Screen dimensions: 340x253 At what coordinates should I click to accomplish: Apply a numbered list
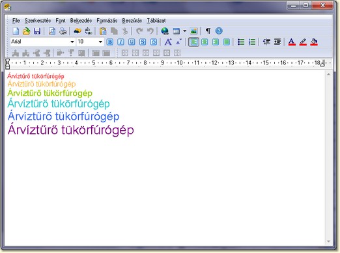[x=252, y=42]
